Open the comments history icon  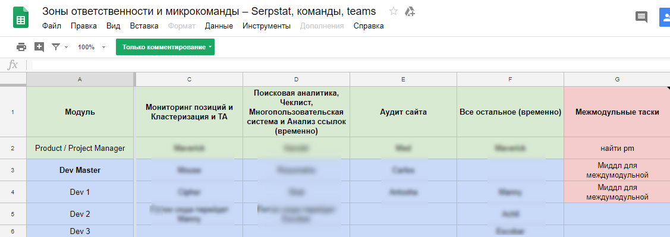pyautogui.click(x=641, y=17)
